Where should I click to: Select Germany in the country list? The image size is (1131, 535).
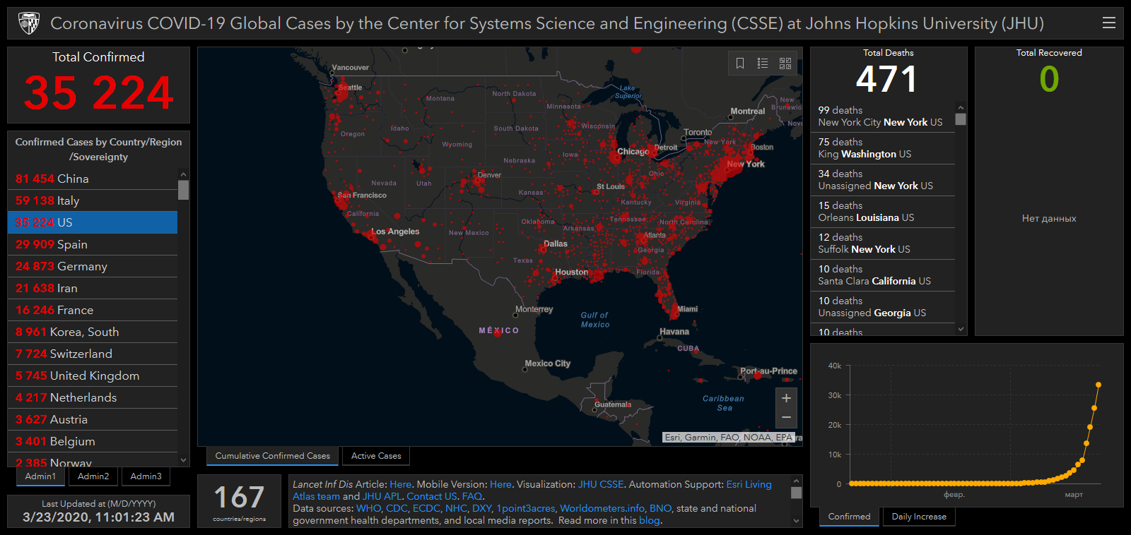pyautogui.click(x=93, y=266)
